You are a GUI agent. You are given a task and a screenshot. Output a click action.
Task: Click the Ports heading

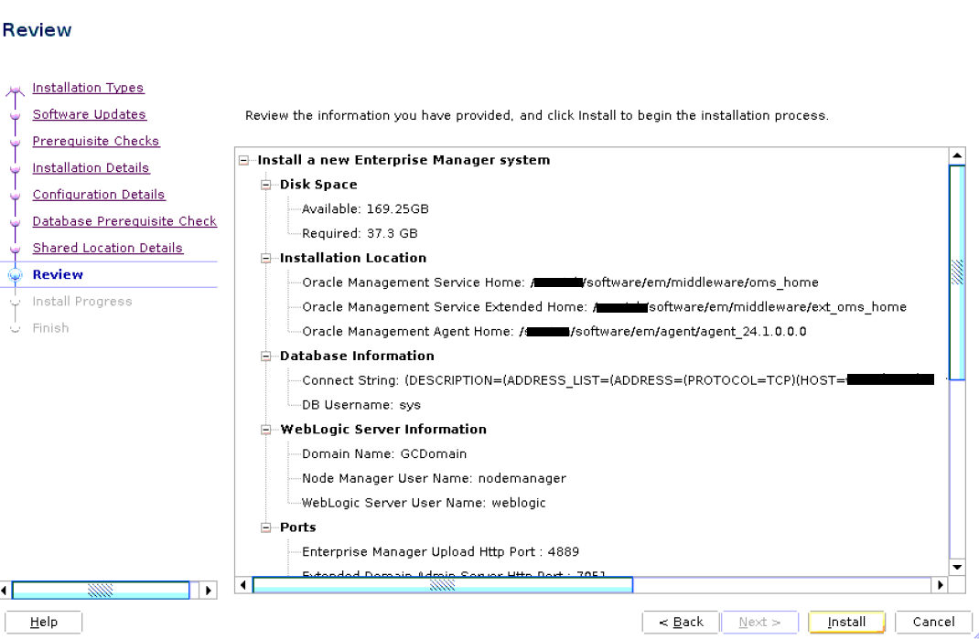point(298,527)
